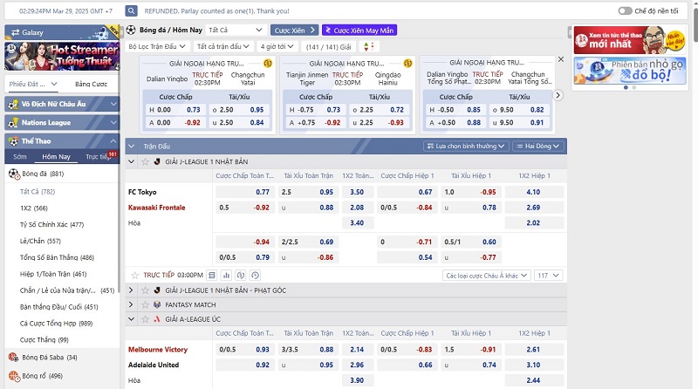The width and height of the screenshot is (698, 389).
Task: Favorite the J-League 1 Nhật Bản star icon
Action: click(x=145, y=161)
